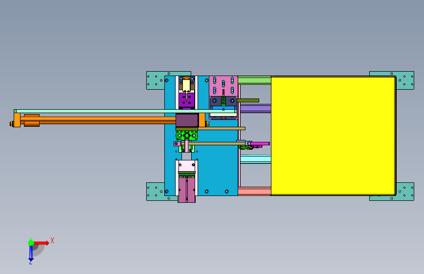
Task: Select the magenta finger part near the yellow panel
Action: click(x=260, y=144)
